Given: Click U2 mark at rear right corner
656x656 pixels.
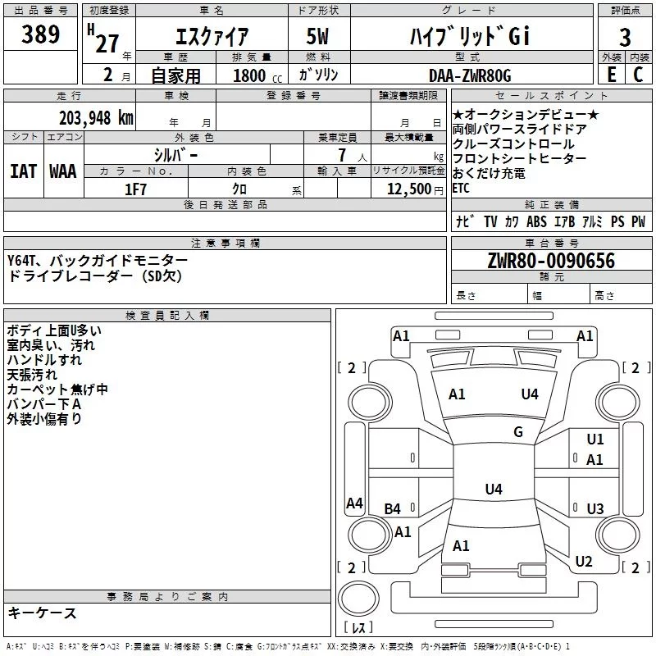Looking at the screenshot, I should tap(584, 562).
